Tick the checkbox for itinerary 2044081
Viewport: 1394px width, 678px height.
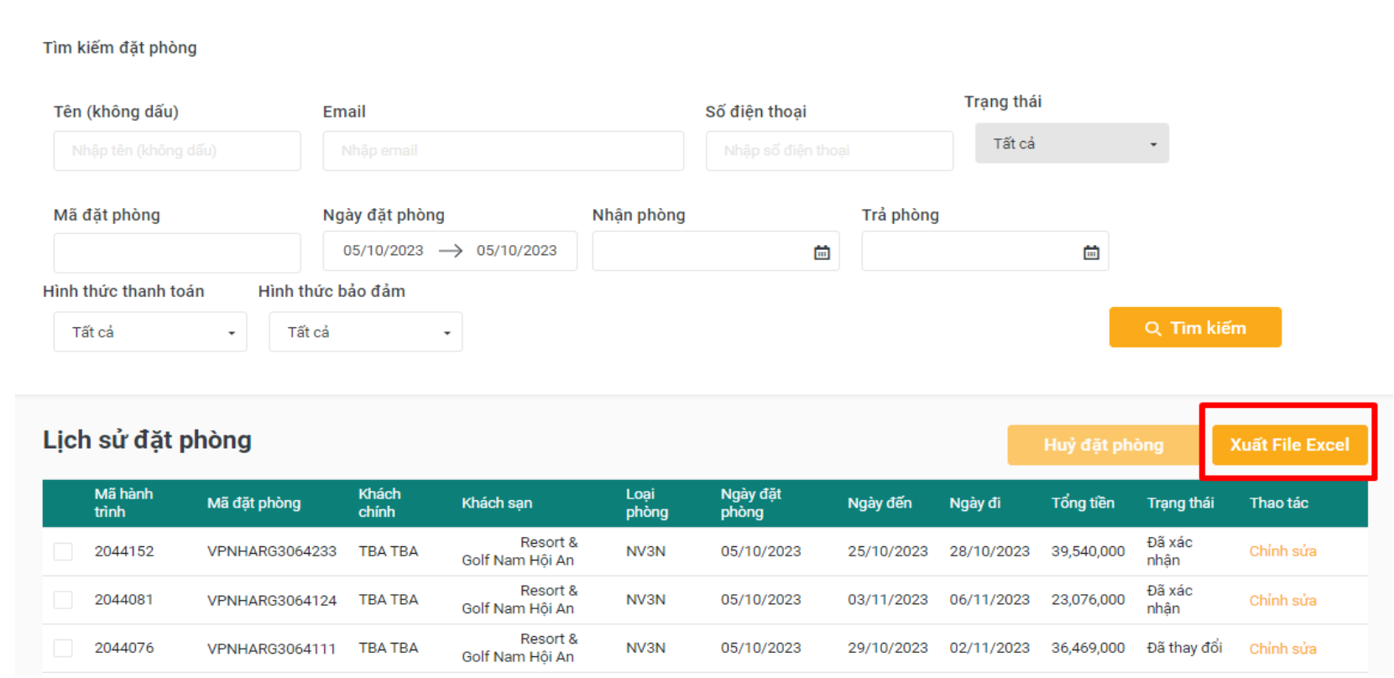tap(63, 600)
